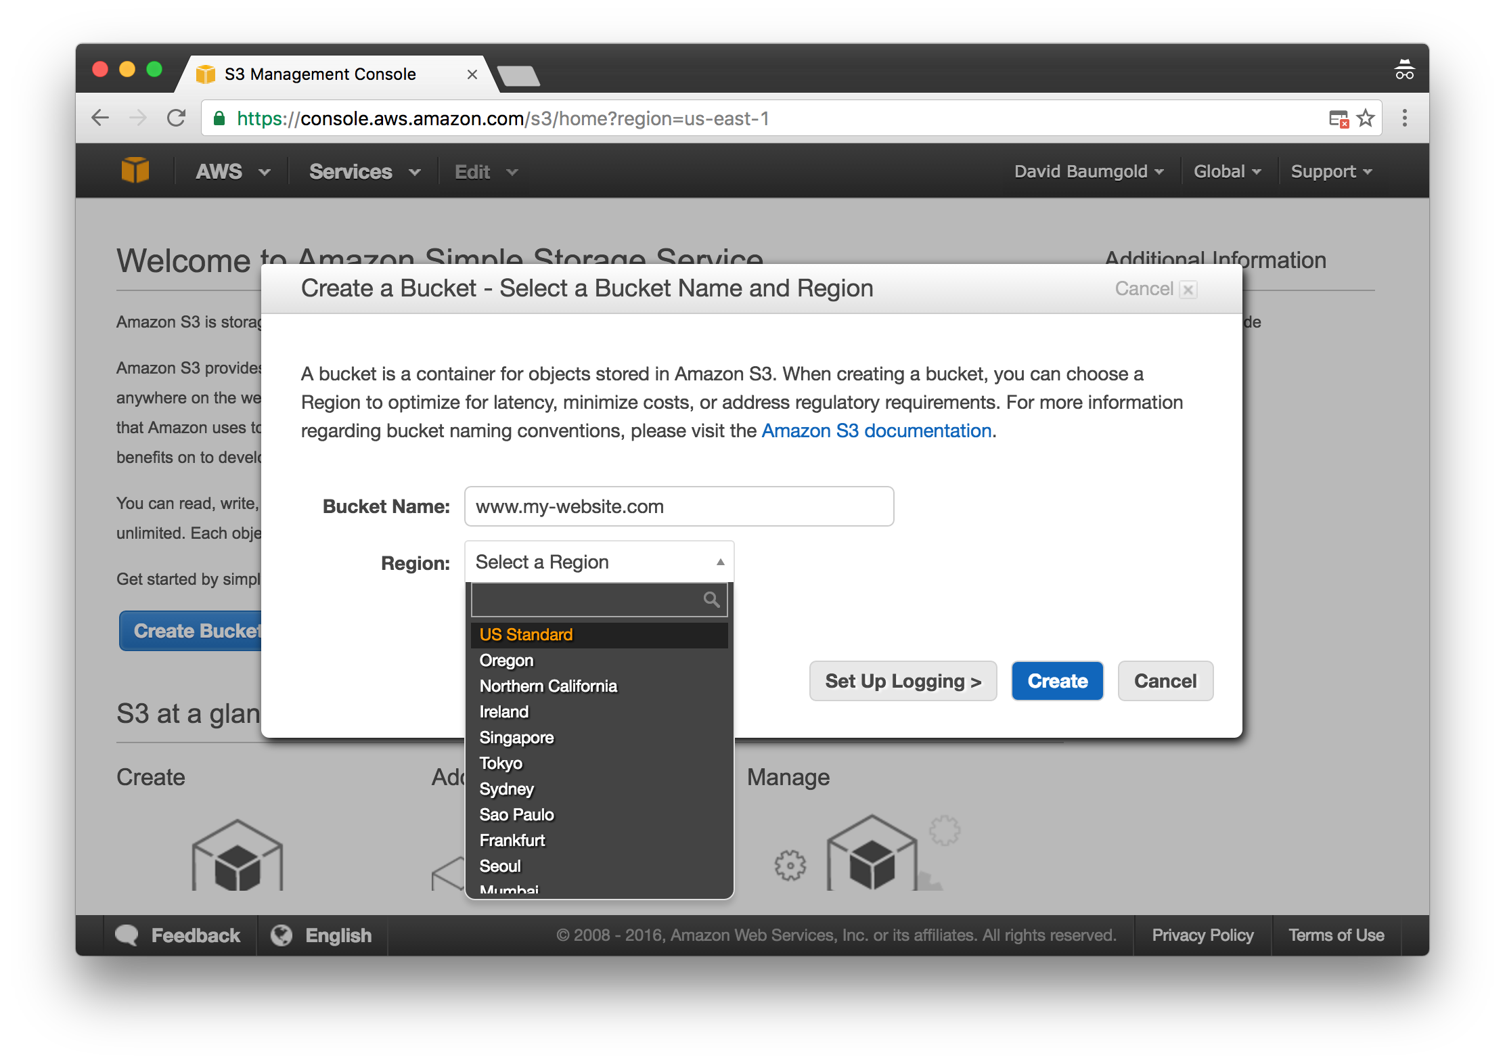This screenshot has width=1505, height=1064.
Task: Click the Feedback speech bubble icon
Action: (127, 935)
